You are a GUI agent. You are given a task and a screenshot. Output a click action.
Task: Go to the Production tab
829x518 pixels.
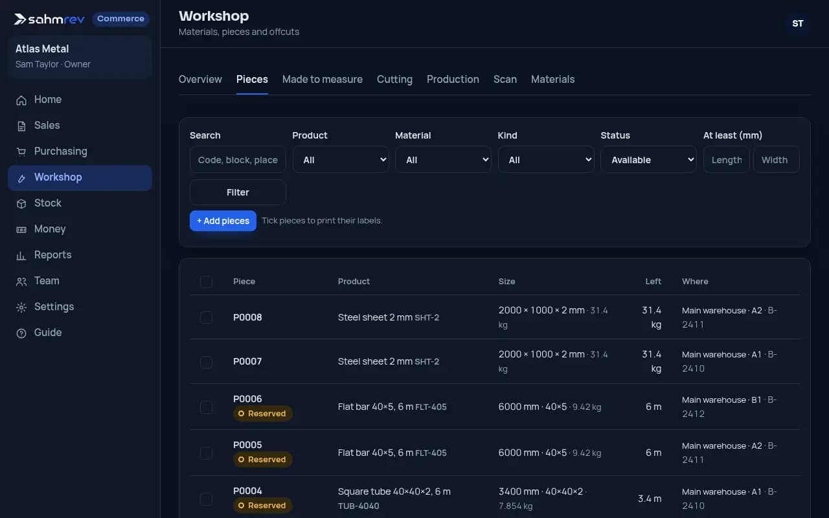(453, 79)
